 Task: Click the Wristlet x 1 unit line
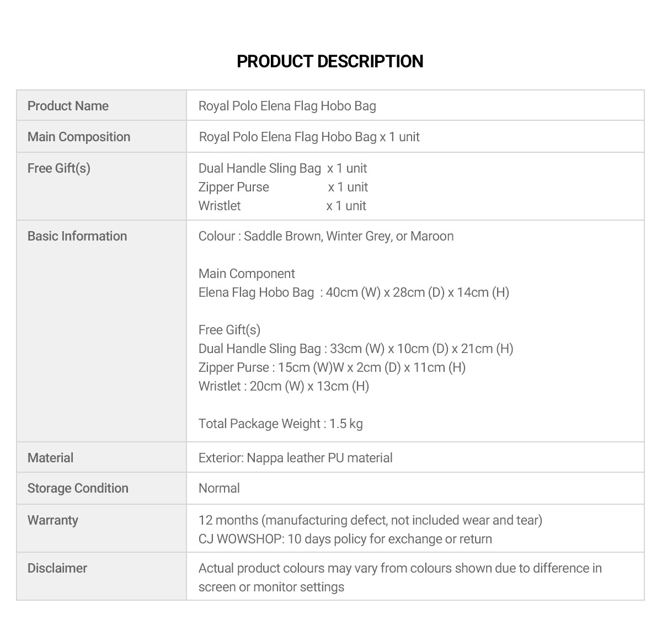tap(282, 206)
